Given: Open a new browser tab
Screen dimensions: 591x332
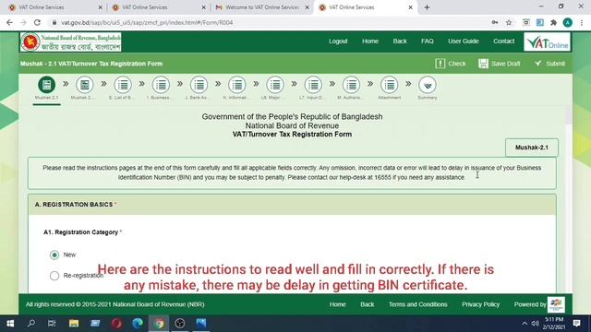Looking at the screenshot, I should click(x=427, y=7).
